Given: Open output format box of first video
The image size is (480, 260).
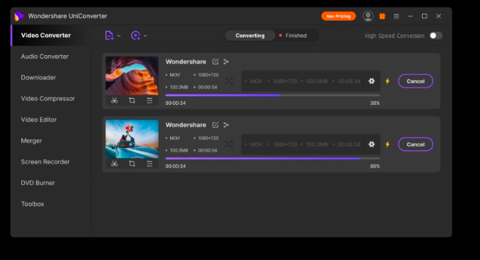Looking at the screenshot, I should 311,81.
